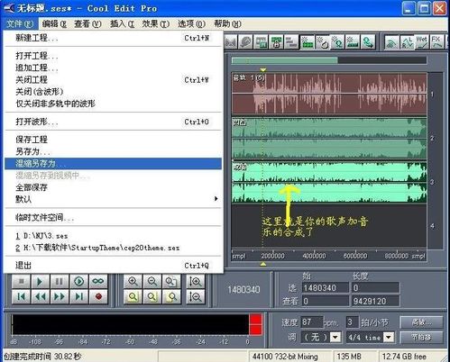Image resolution: width=450 pixels, height=362 pixels.
Task: Open the 选项 menu
Action: tap(191, 23)
